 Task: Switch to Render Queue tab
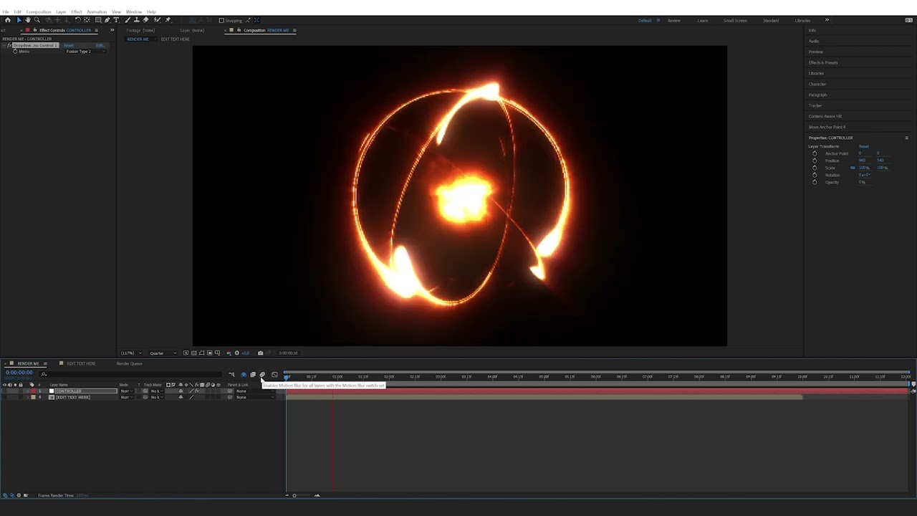[x=130, y=363]
